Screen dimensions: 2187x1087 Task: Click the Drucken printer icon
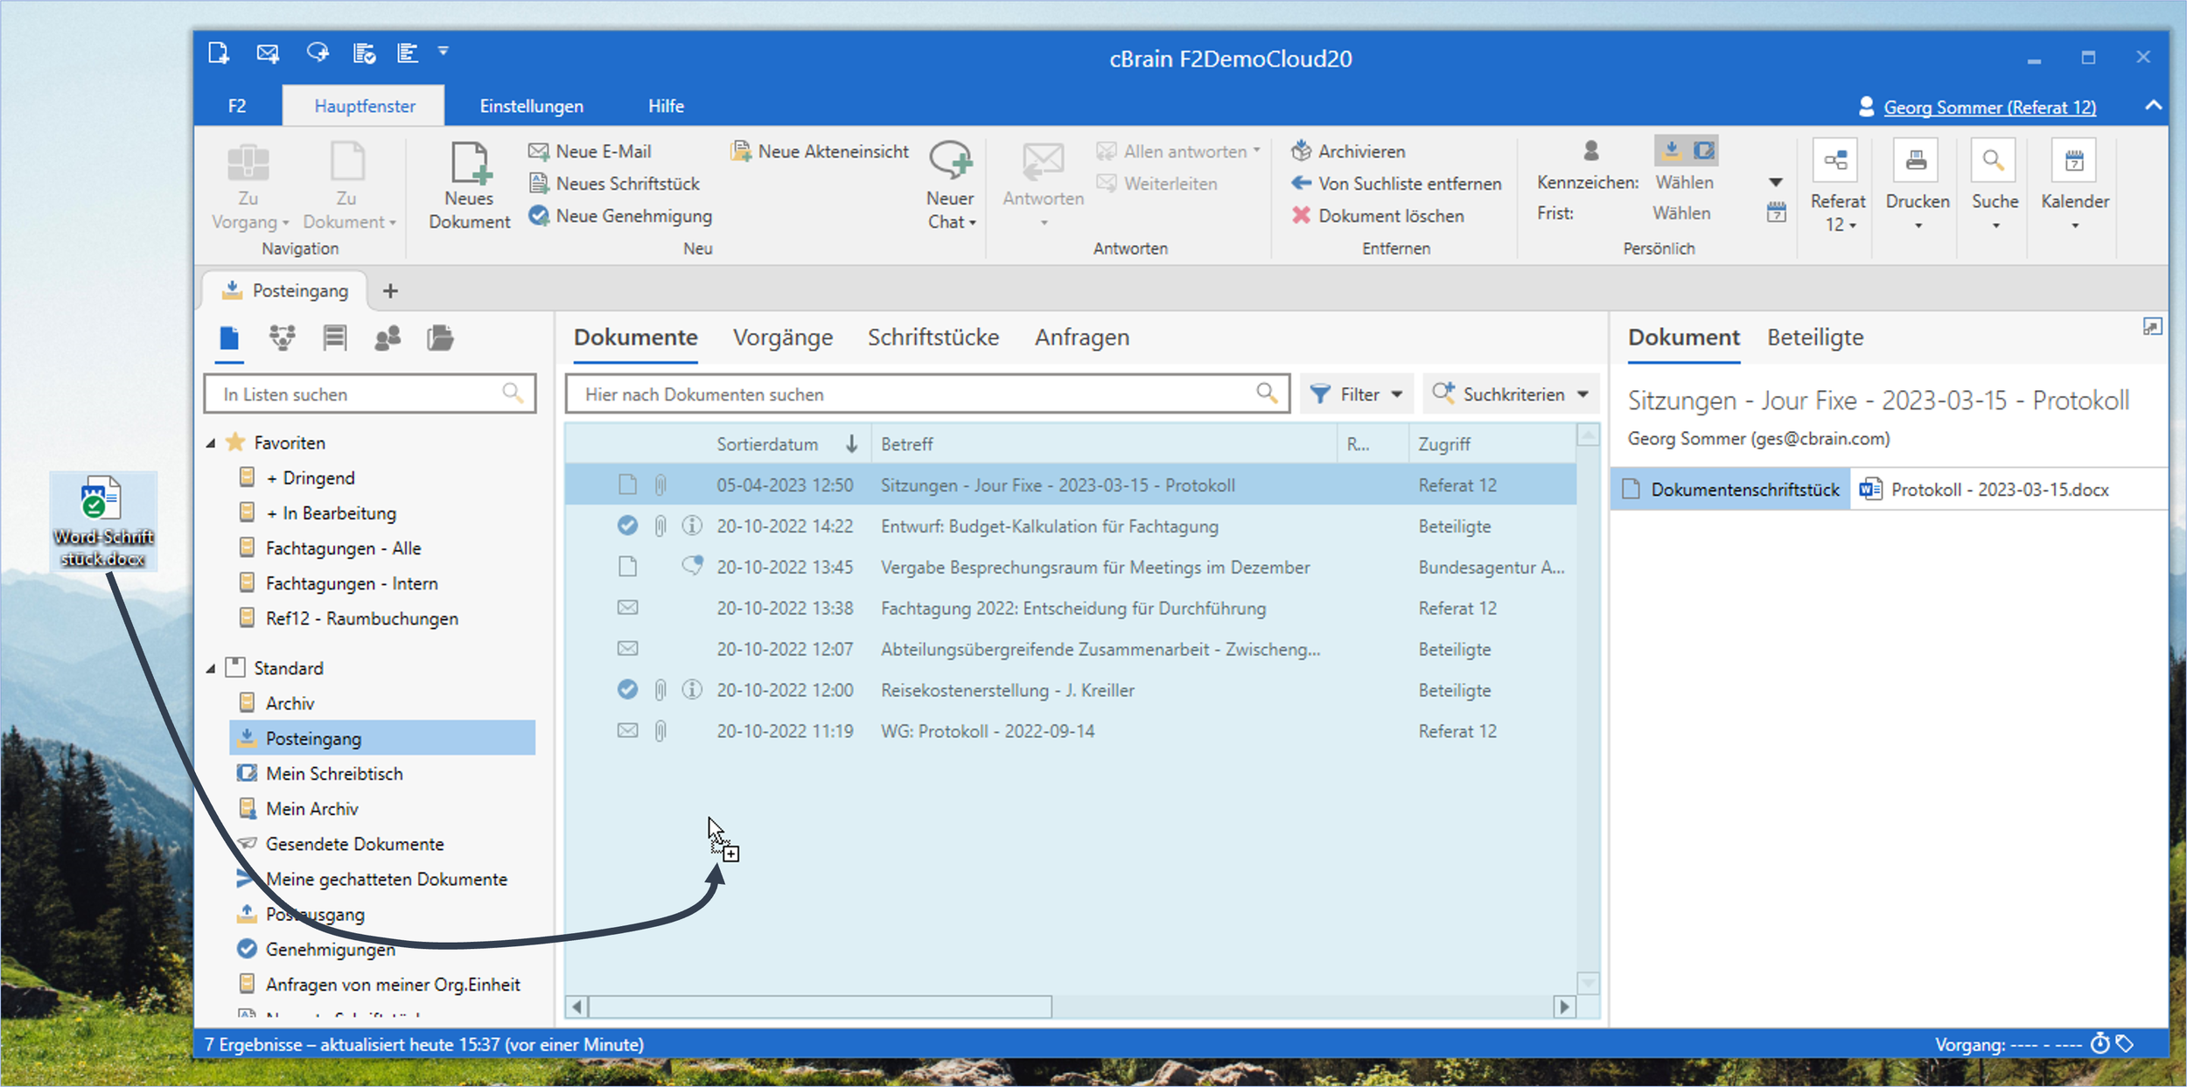[1916, 161]
